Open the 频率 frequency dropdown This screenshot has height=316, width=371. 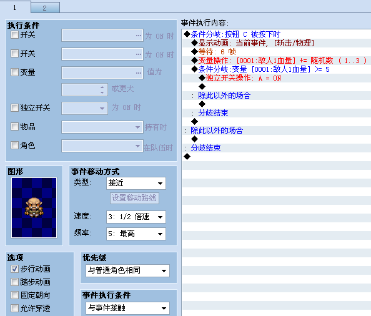(136, 234)
